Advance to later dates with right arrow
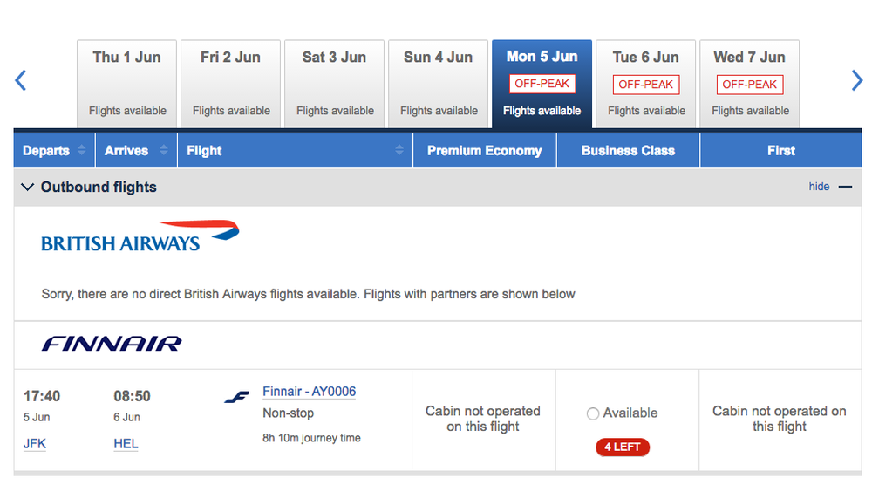Screen dimensions: 872x485 click(x=857, y=80)
